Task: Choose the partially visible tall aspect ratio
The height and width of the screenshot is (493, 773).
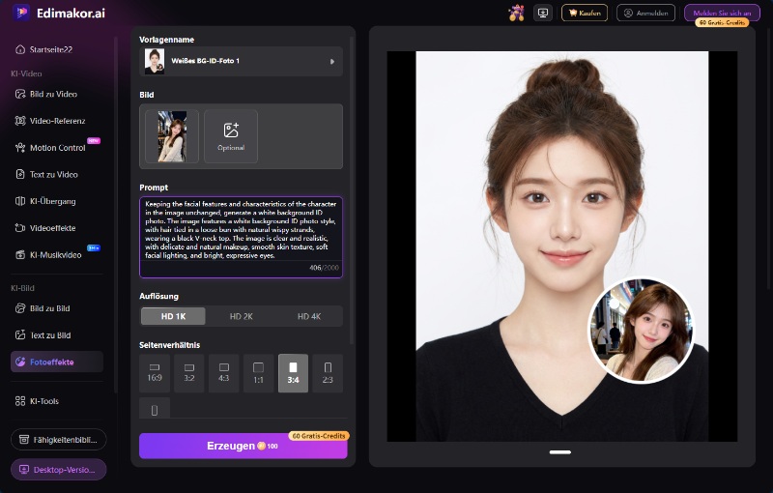Action: coord(155,408)
